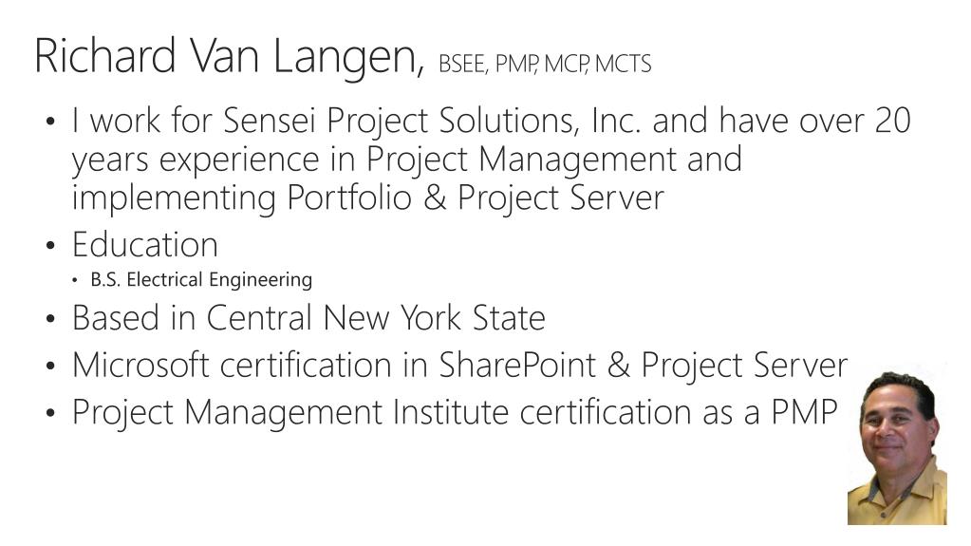Viewport: 971px width, 546px height.
Task: Click the BSEE, PMP, MCP, MCTS credentials
Action: click(x=545, y=64)
